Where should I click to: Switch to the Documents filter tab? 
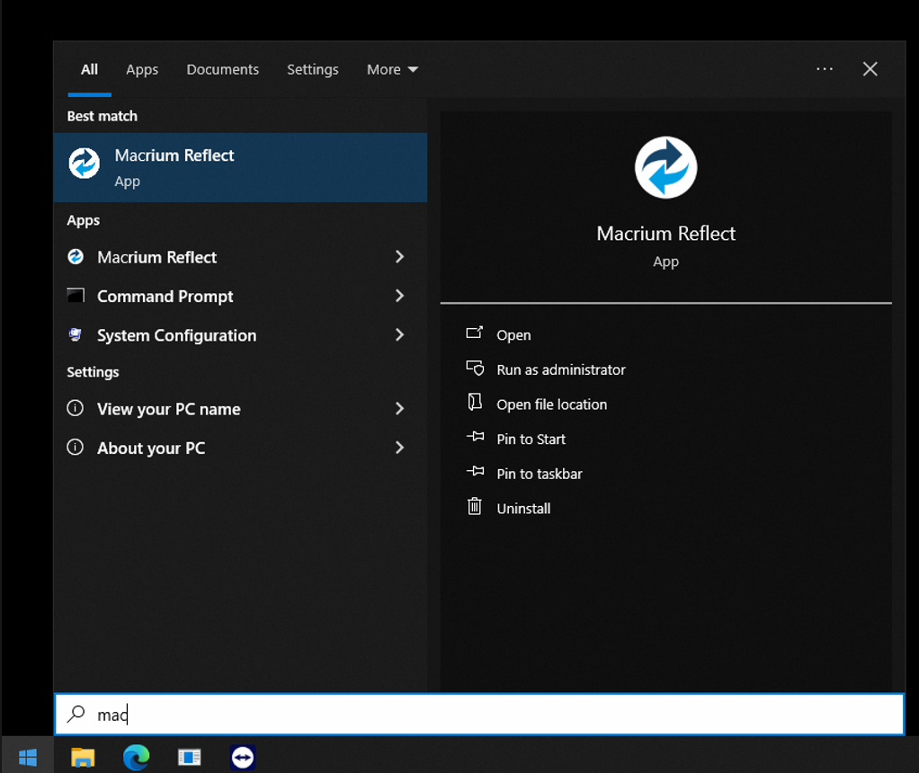222,69
